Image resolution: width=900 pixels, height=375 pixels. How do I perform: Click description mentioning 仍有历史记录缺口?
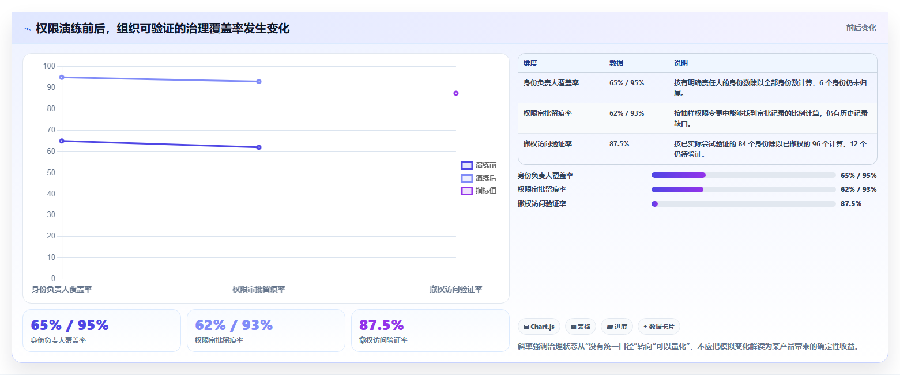click(x=771, y=118)
